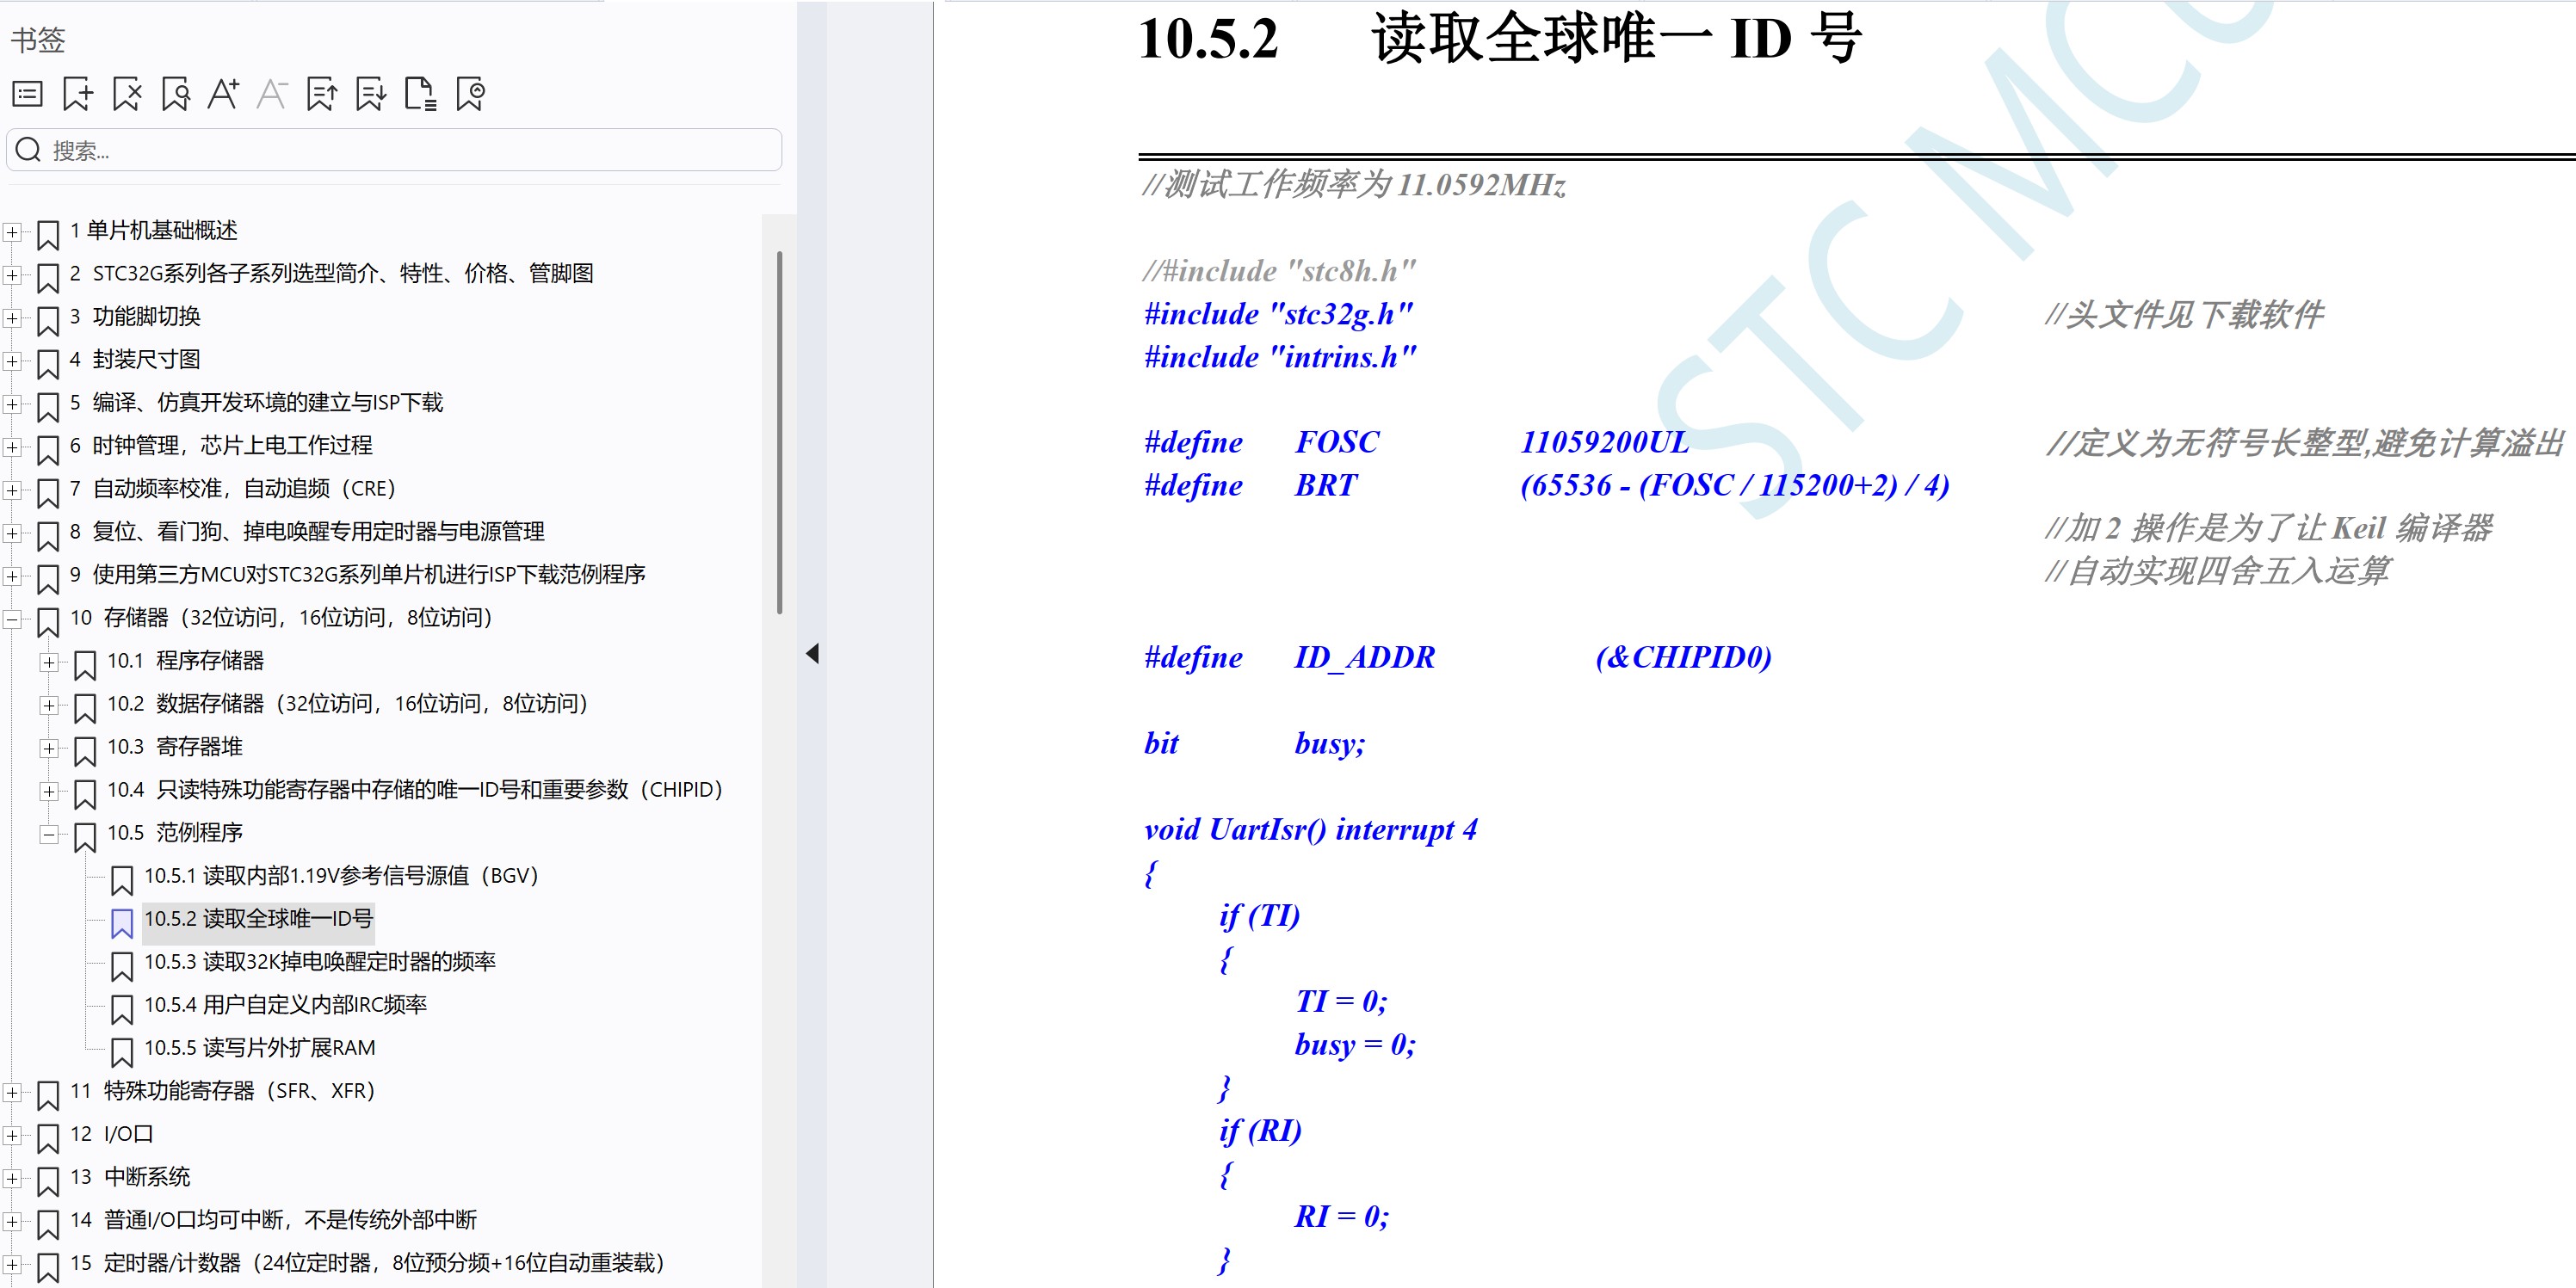
Task: Collapse the bookmark panel with the arrow
Action: 812,654
